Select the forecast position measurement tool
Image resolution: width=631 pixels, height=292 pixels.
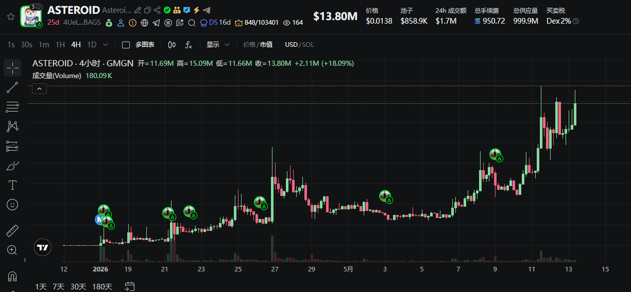click(13, 146)
